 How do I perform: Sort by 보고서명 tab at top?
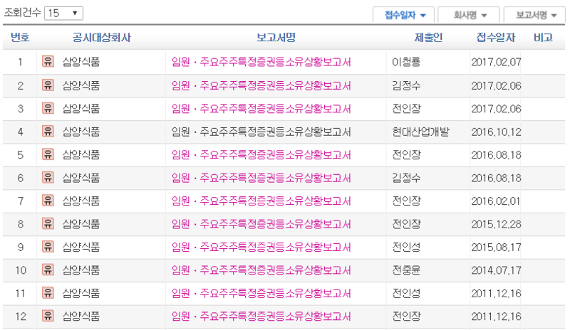pyautogui.click(x=535, y=15)
